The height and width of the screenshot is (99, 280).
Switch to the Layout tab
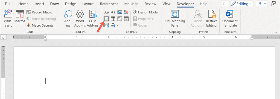click(88, 4)
